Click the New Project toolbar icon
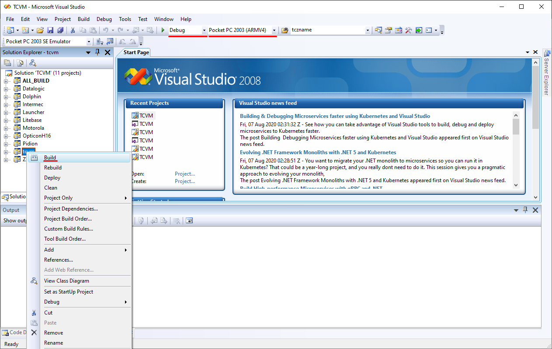The height and width of the screenshot is (349, 552). pos(10,30)
